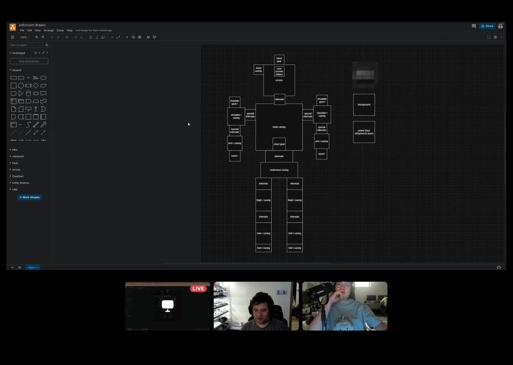Image resolution: width=513 pixels, height=365 pixels.
Task: Click the Scratchpad help icon
Action: 35,53
